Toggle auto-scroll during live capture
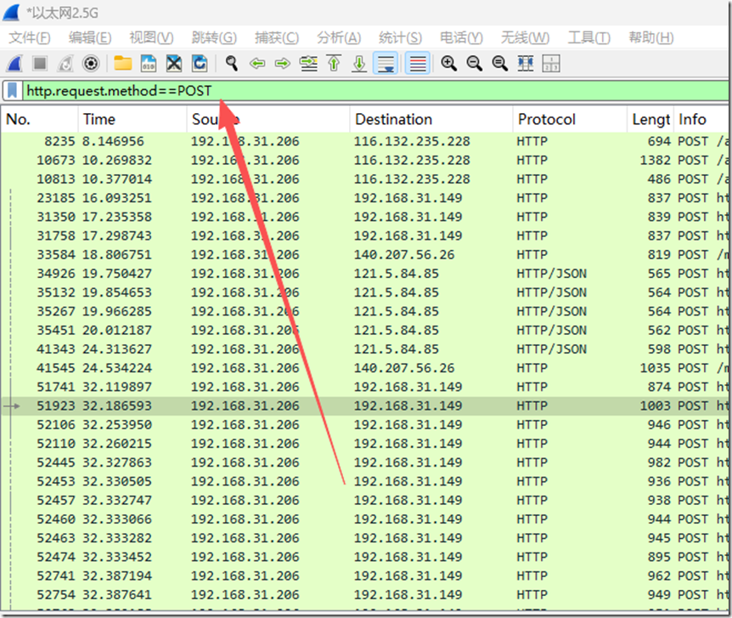This screenshot has width=732, height=618. point(386,63)
